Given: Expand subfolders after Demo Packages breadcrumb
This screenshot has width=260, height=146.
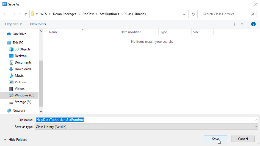Looking at the screenshot, I should (x=79, y=14).
